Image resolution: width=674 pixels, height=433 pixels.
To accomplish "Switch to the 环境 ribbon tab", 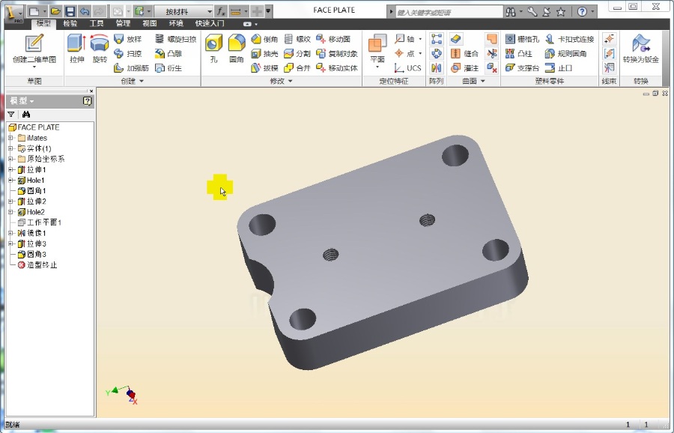I will click(x=176, y=23).
